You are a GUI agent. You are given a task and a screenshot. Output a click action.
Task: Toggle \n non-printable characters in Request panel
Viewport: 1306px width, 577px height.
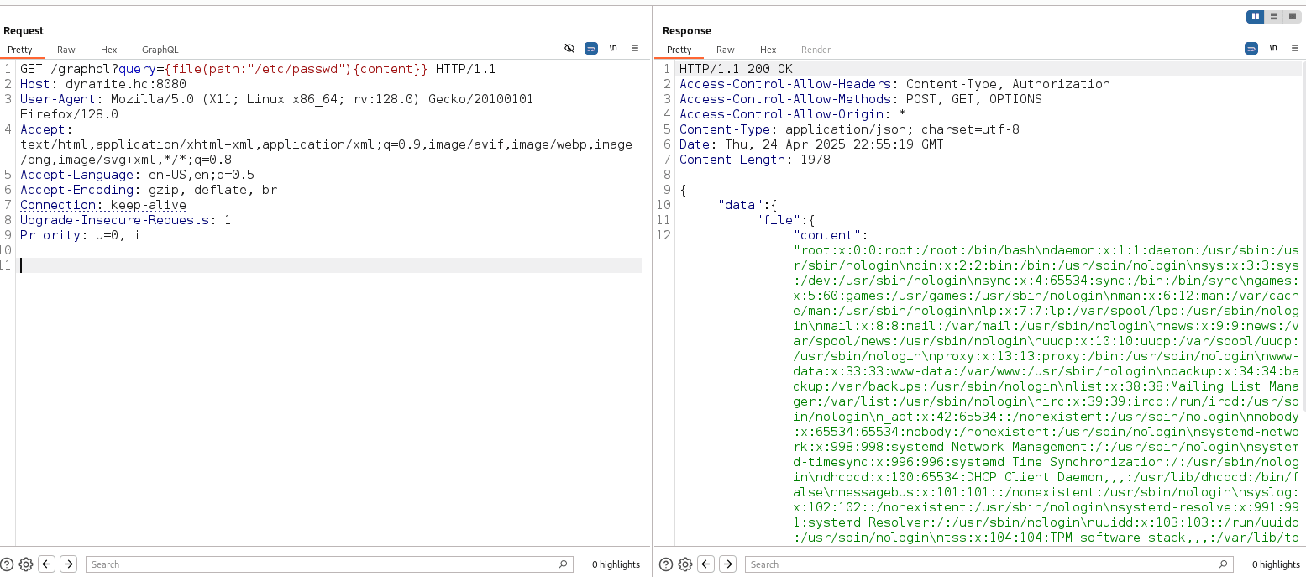(x=613, y=49)
